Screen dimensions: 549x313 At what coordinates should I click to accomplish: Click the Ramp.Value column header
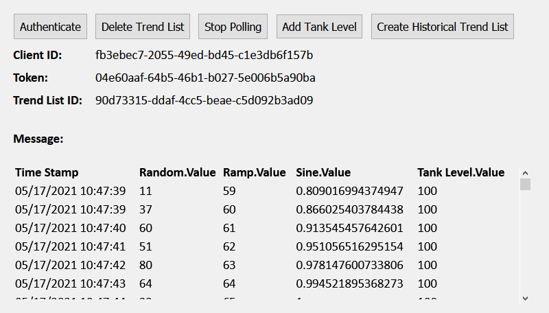click(254, 172)
